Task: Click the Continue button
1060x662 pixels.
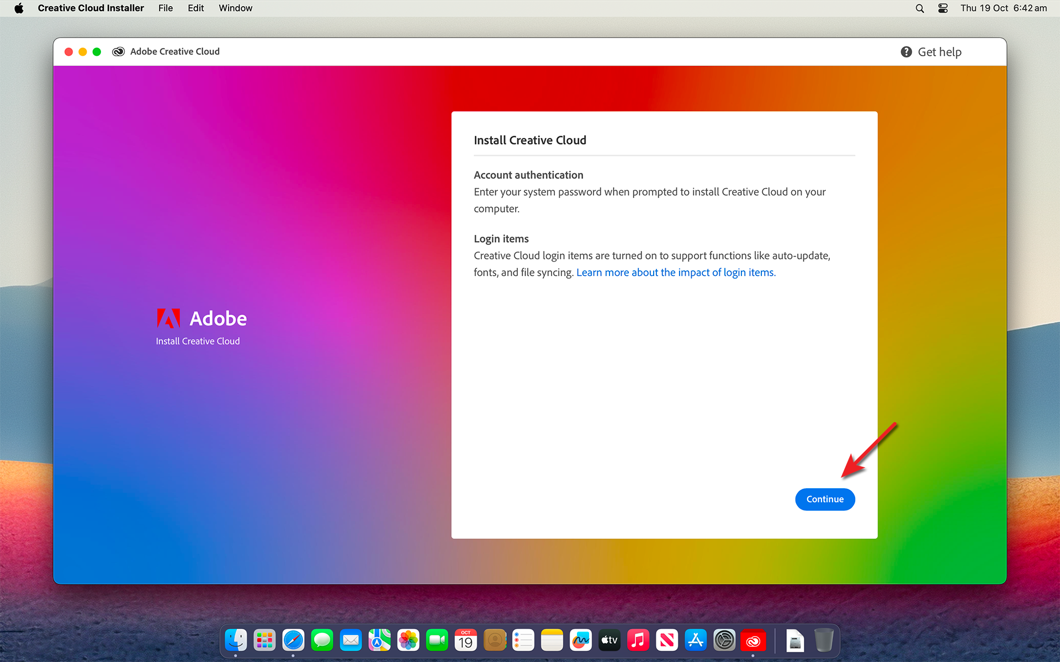Action: click(x=825, y=499)
